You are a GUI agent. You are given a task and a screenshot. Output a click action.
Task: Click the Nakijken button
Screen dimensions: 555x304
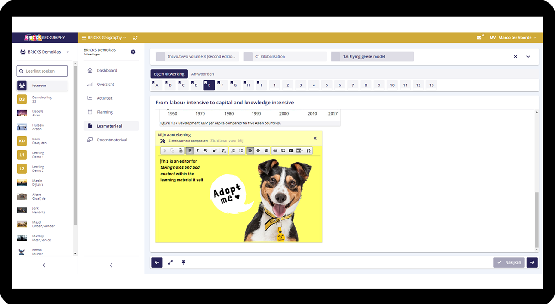(x=509, y=262)
